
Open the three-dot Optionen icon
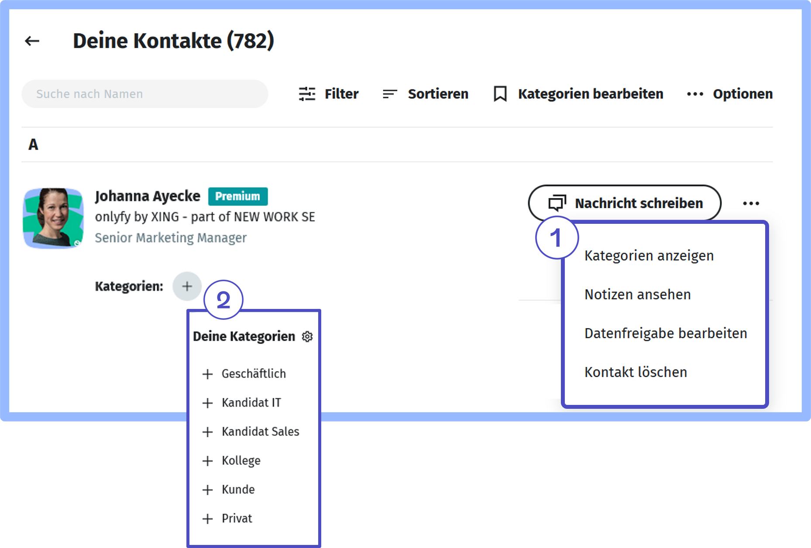click(x=694, y=94)
